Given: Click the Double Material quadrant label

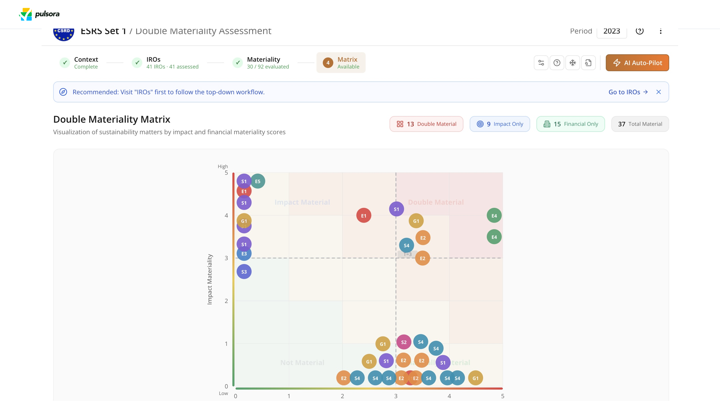Looking at the screenshot, I should tap(436, 202).
